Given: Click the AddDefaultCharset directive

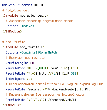Looking at the screenshot, I should 17,5.
